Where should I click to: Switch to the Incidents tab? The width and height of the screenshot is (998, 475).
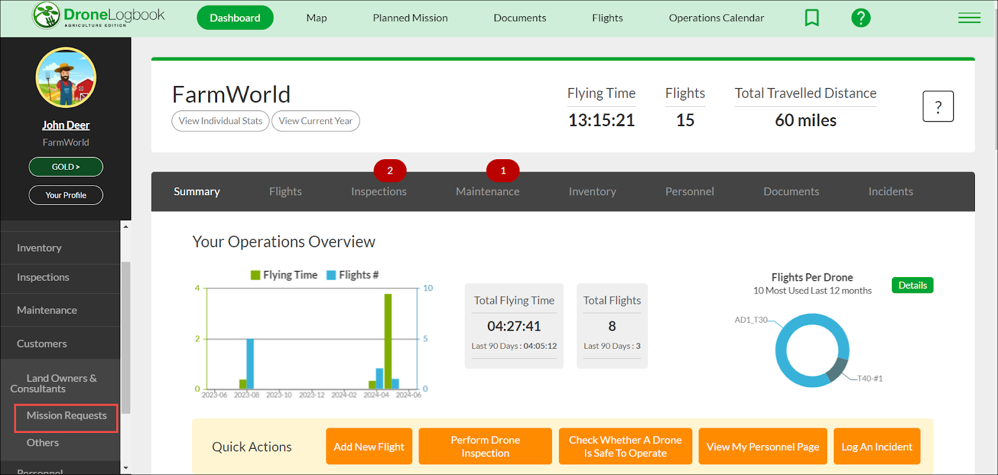click(x=891, y=192)
